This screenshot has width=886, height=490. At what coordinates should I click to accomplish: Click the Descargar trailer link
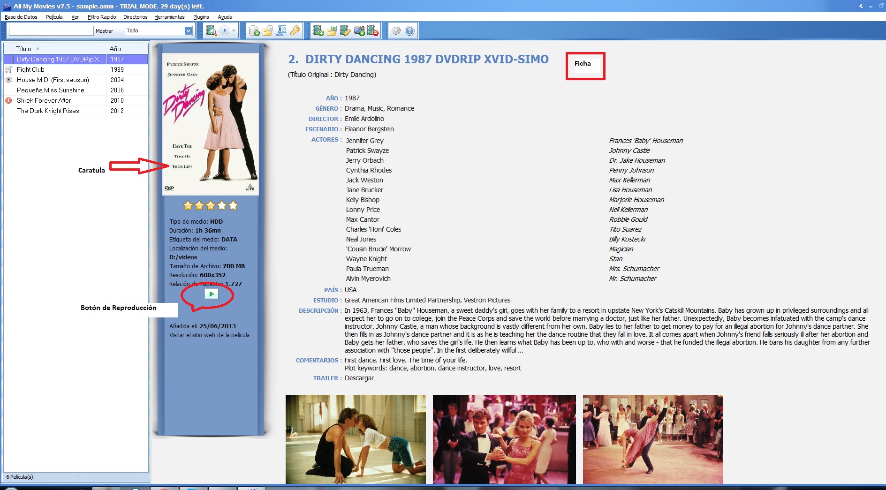(359, 378)
